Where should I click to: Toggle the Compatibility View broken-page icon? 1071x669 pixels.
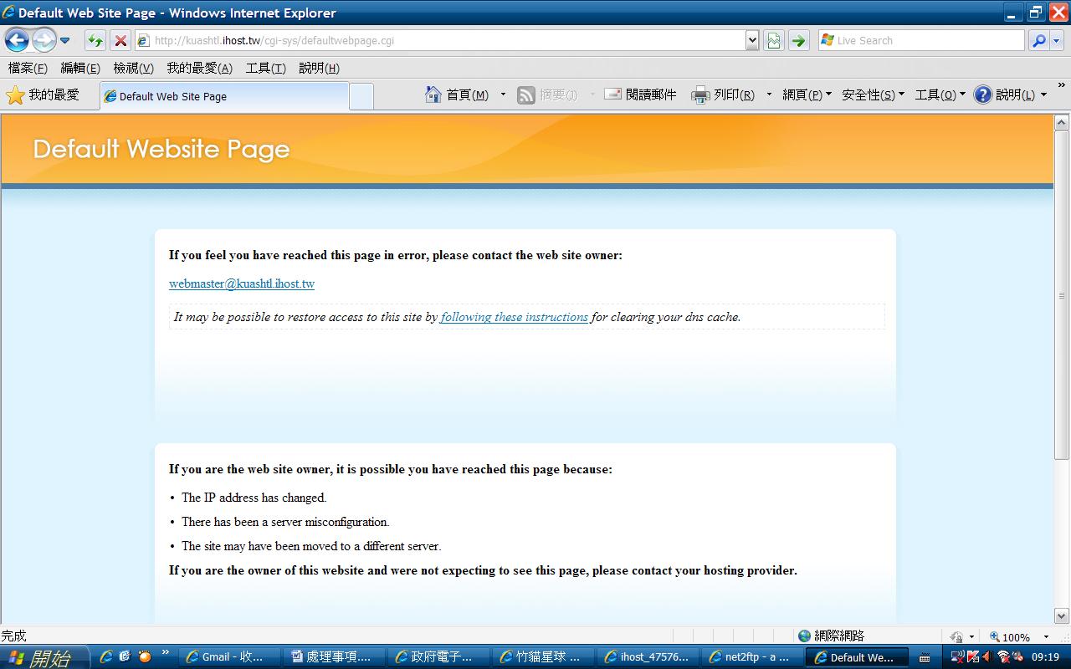[774, 40]
